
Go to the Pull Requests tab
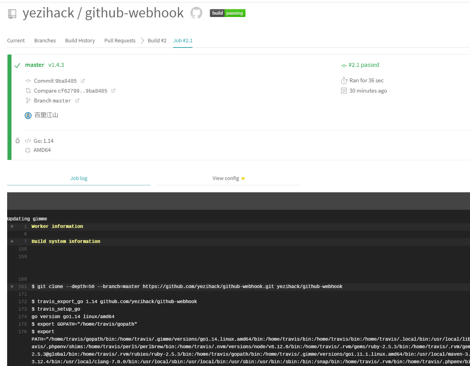pos(120,40)
